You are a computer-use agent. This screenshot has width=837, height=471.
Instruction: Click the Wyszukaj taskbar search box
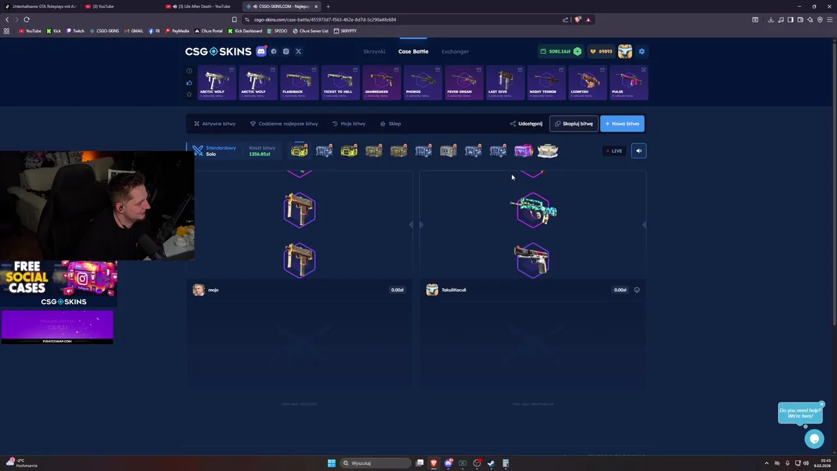click(376, 463)
